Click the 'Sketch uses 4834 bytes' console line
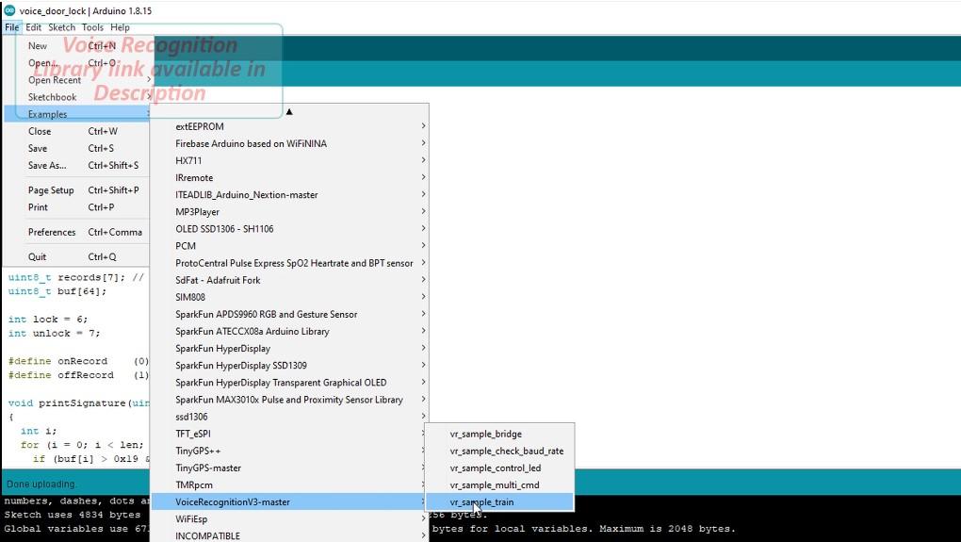This screenshot has height=542, width=961. click(x=73, y=515)
